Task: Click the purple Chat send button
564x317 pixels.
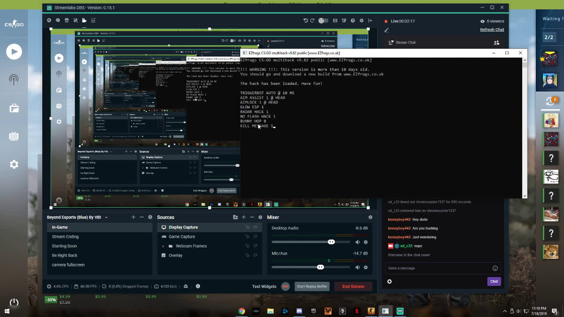Action: [494, 281]
